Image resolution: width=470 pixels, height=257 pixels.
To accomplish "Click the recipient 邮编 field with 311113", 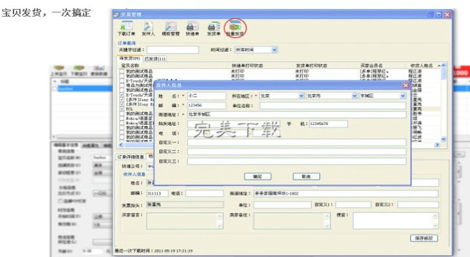I will (158, 194).
